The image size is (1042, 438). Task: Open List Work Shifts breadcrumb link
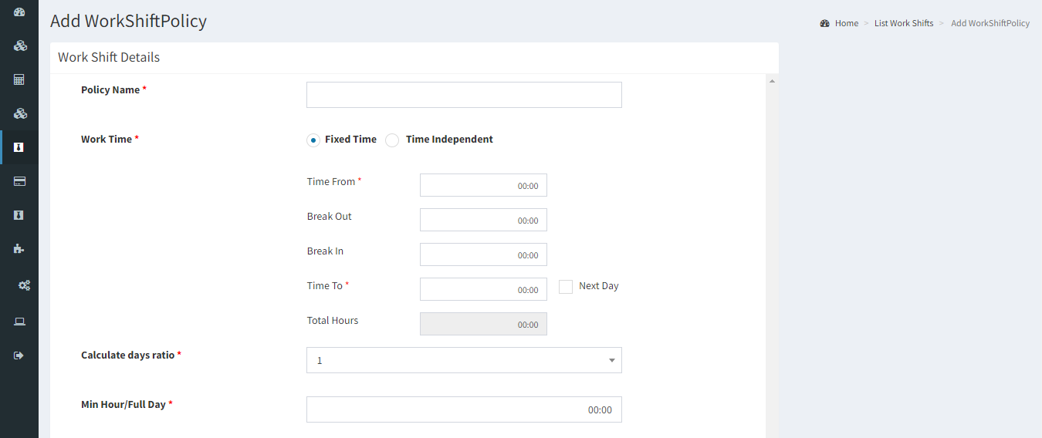click(x=904, y=23)
